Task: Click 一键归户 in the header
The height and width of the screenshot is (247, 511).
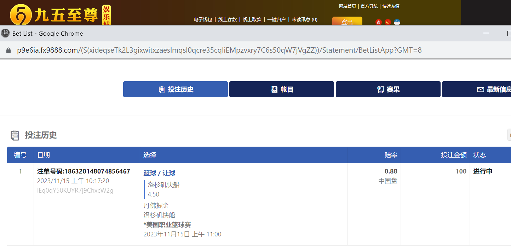Action: tap(276, 19)
